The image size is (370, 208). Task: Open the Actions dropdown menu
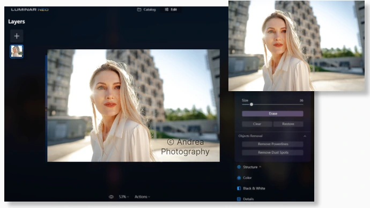pos(142,197)
